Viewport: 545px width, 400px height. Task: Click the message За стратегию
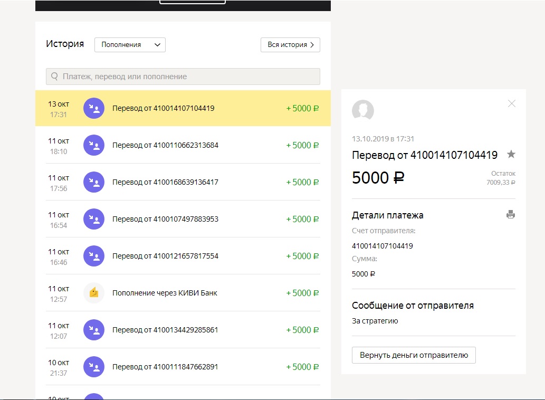tap(375, 321)
